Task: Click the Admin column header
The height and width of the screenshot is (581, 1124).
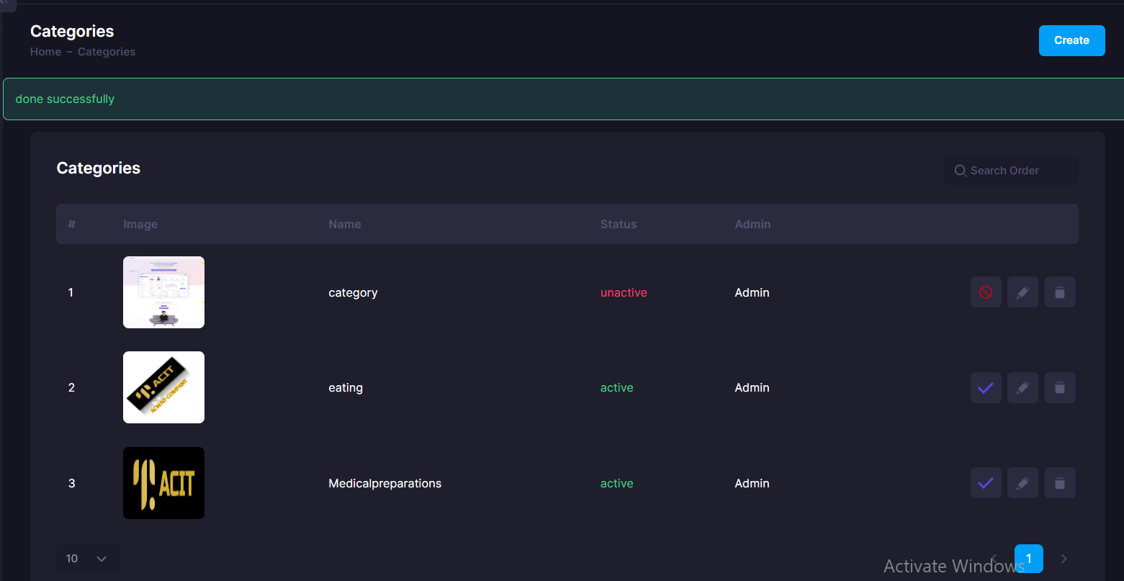Action: (752, 224)
